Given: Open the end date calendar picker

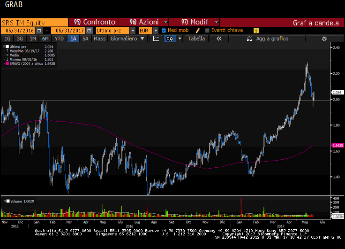Looking at the screenshot, I should pyautogui.click(x=89, y=31).
